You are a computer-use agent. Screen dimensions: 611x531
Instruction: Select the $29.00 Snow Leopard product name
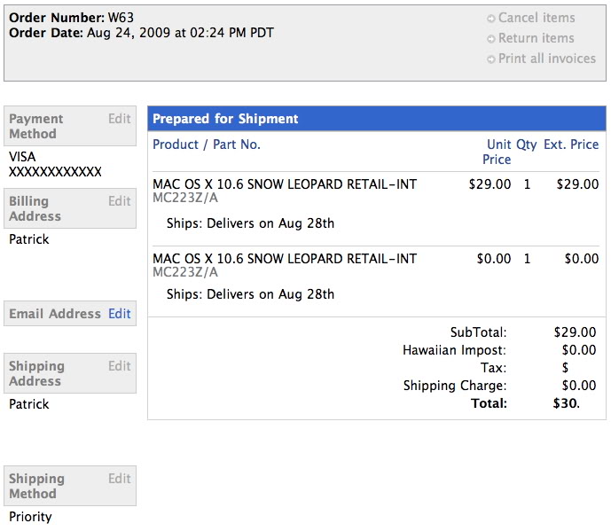(x=285, y=184)
